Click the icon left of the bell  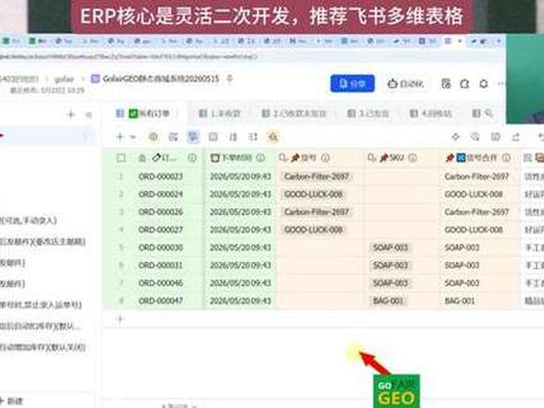pyautogui.click(x=464, y=84)
